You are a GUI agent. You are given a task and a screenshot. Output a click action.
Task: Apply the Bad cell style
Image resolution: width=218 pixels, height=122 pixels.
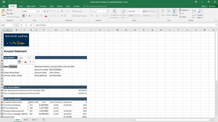tap(149, 11)
